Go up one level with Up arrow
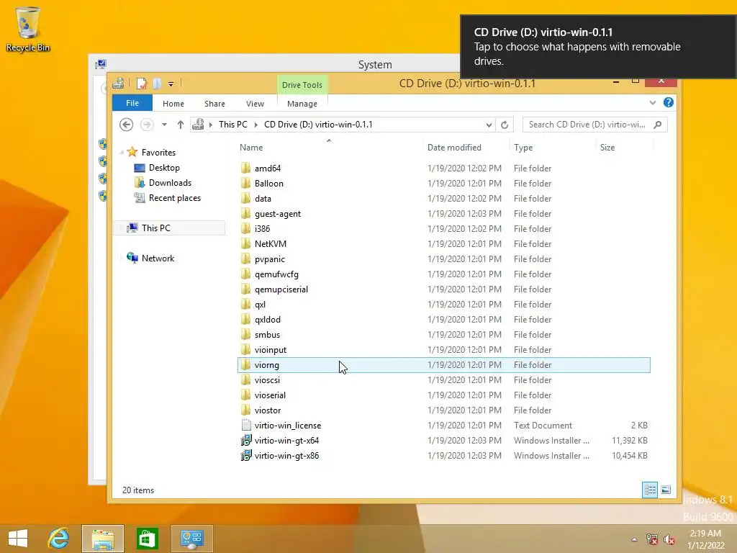This screenshot has height=553, width=737. [180, 125]
